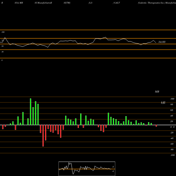This screenshot has height=176, width=176.
Task: Click the 'SI(TM)' header text
Action: pos(67,3)
